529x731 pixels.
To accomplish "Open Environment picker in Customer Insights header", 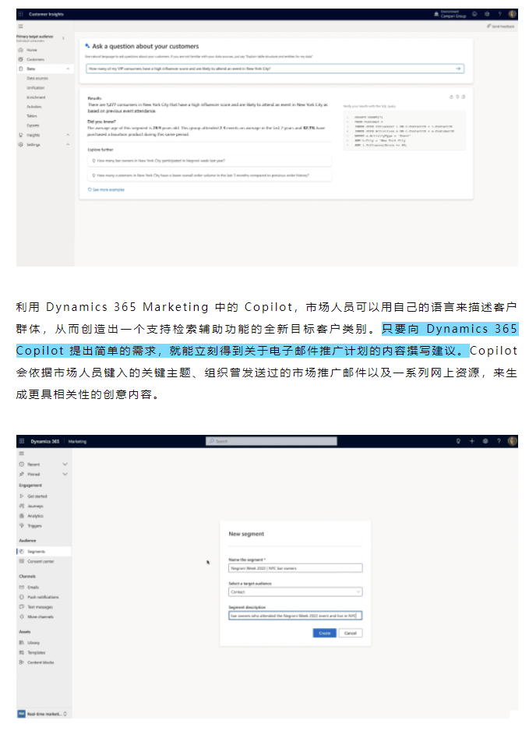I will (450, 14).
